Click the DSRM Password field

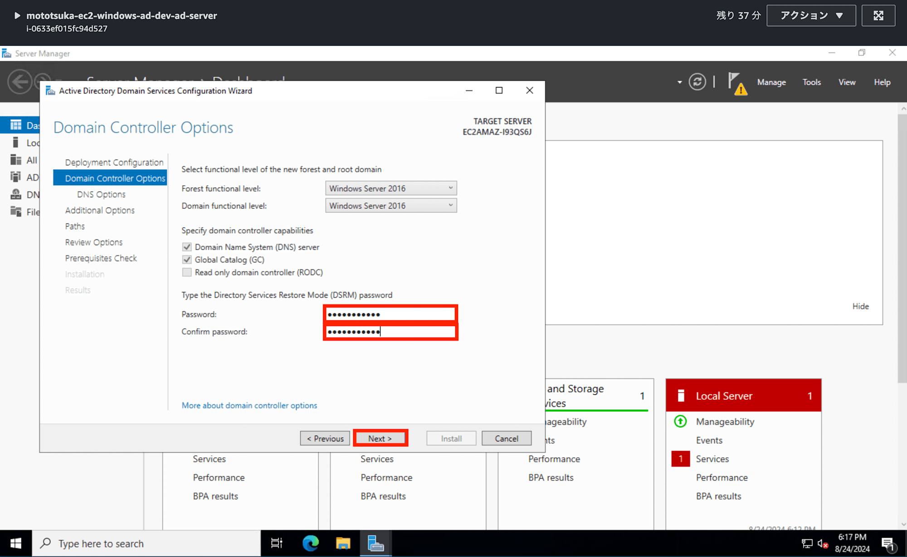tap(390, 314)
